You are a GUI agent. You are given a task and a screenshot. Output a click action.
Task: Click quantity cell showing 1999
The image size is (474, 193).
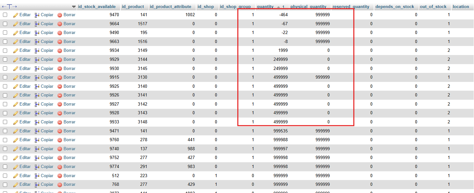(283, 51)
